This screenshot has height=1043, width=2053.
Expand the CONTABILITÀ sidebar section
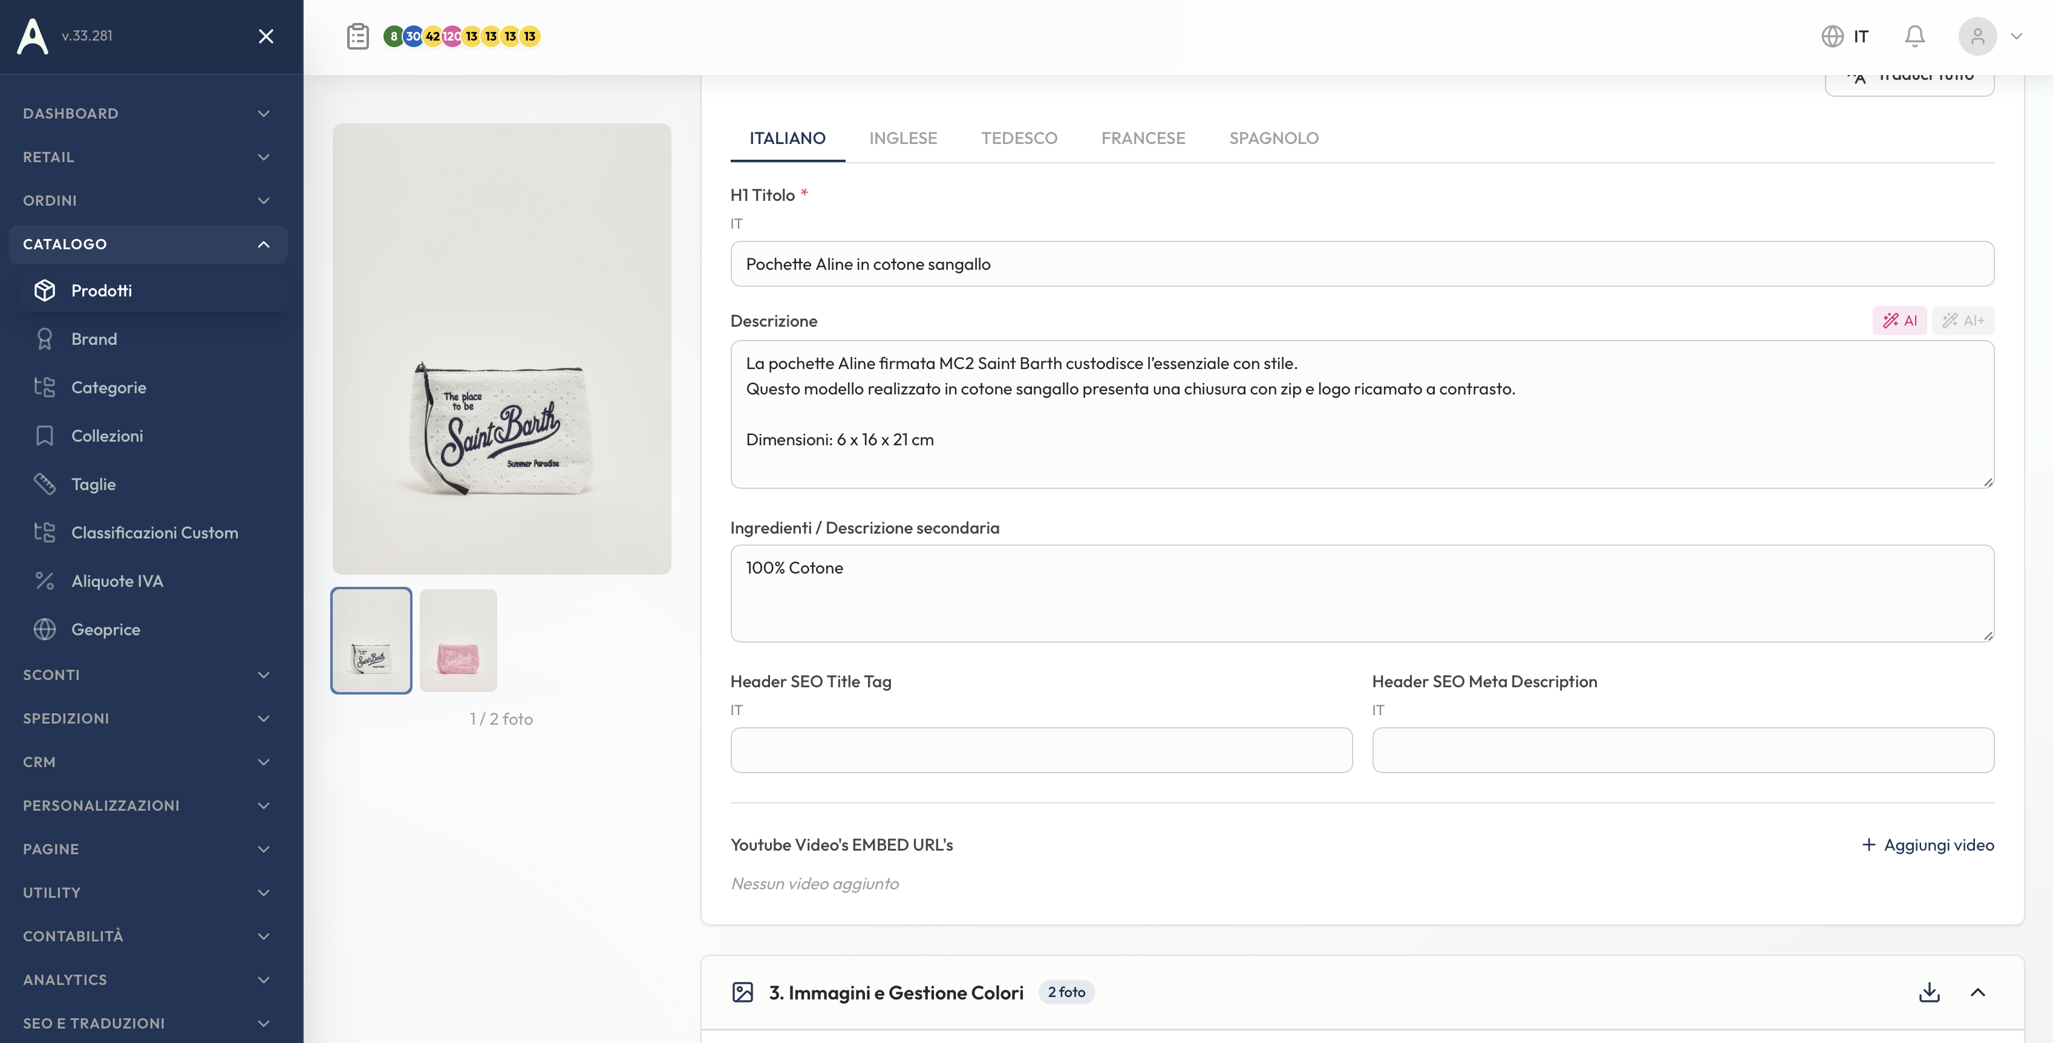coord(148,936)
